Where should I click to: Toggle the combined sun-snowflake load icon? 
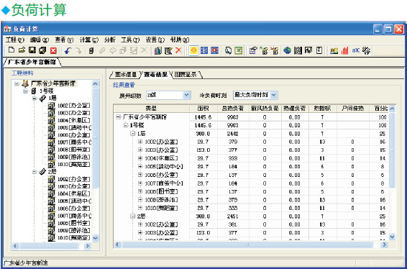tap(214, 50)
